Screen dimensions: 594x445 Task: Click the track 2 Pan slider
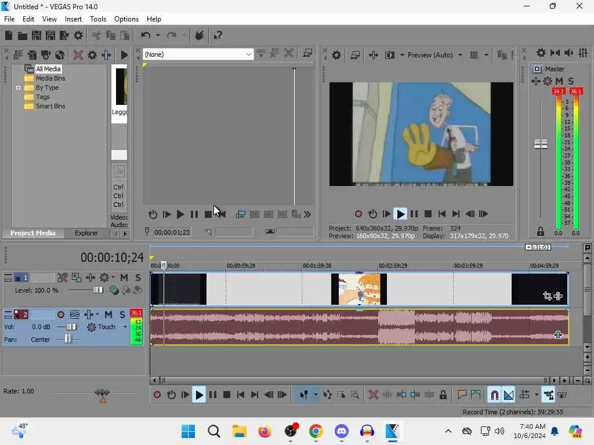click(67, 340)
